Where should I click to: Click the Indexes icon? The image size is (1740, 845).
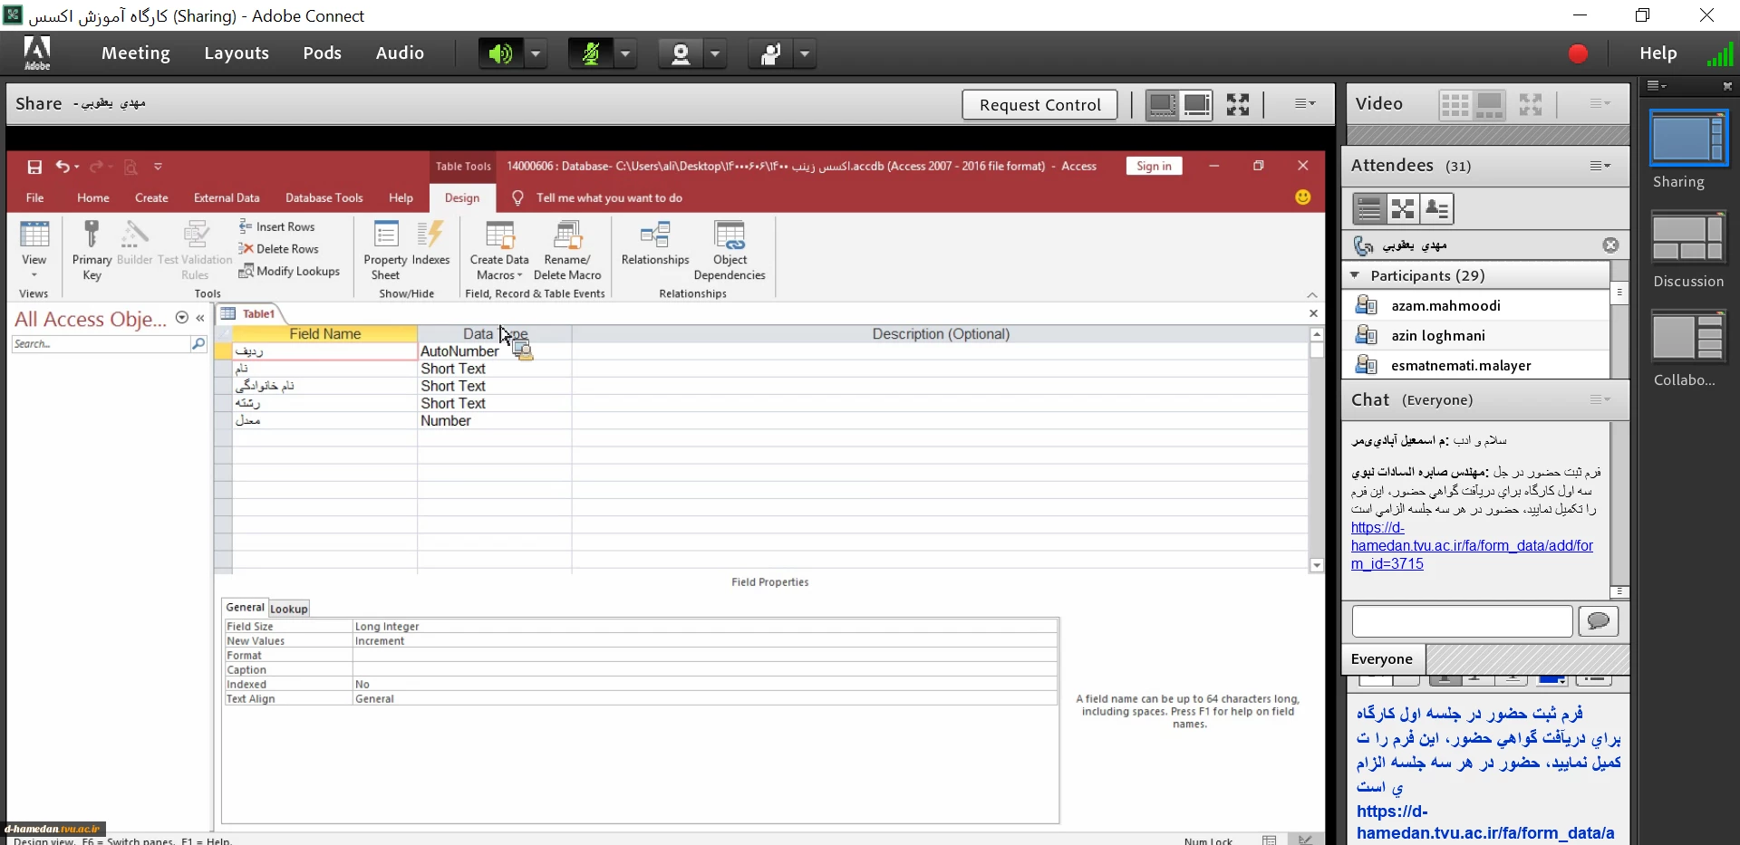click(x=430, y=243)
